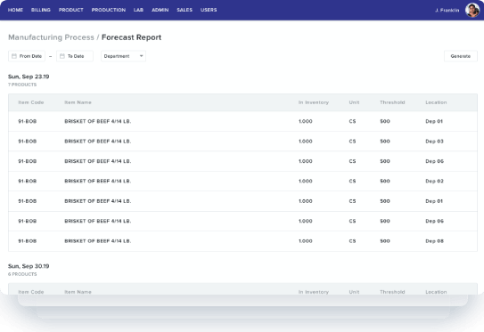
Task: Click the Dep 03 location cell
Action: click(x=434, y=142)
